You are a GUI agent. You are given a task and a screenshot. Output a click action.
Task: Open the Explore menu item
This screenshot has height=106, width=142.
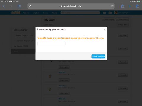click(36, 13)
